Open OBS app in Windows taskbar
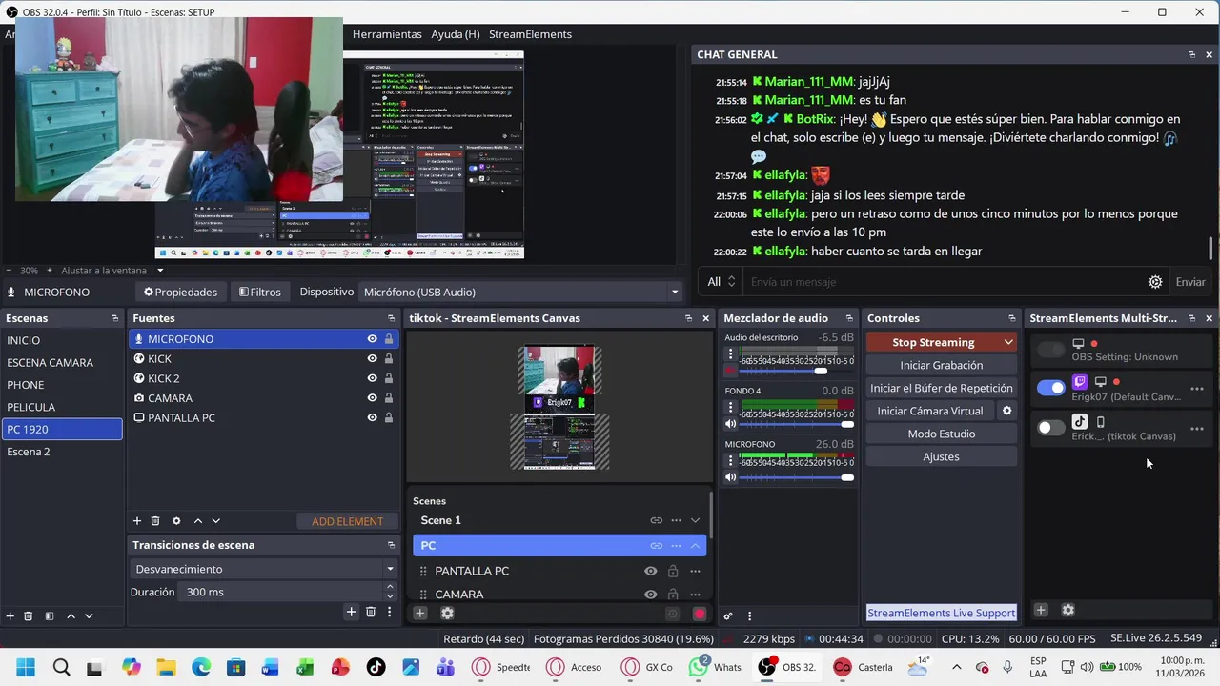The height and width of the screenshot is (686, 1220). tap(786, 667)
